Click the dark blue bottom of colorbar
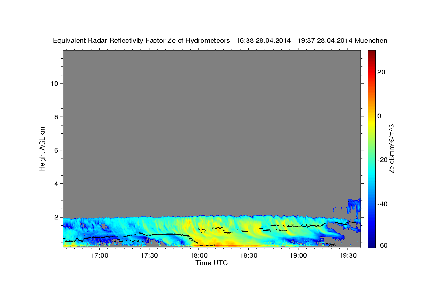 pos(371,245)
